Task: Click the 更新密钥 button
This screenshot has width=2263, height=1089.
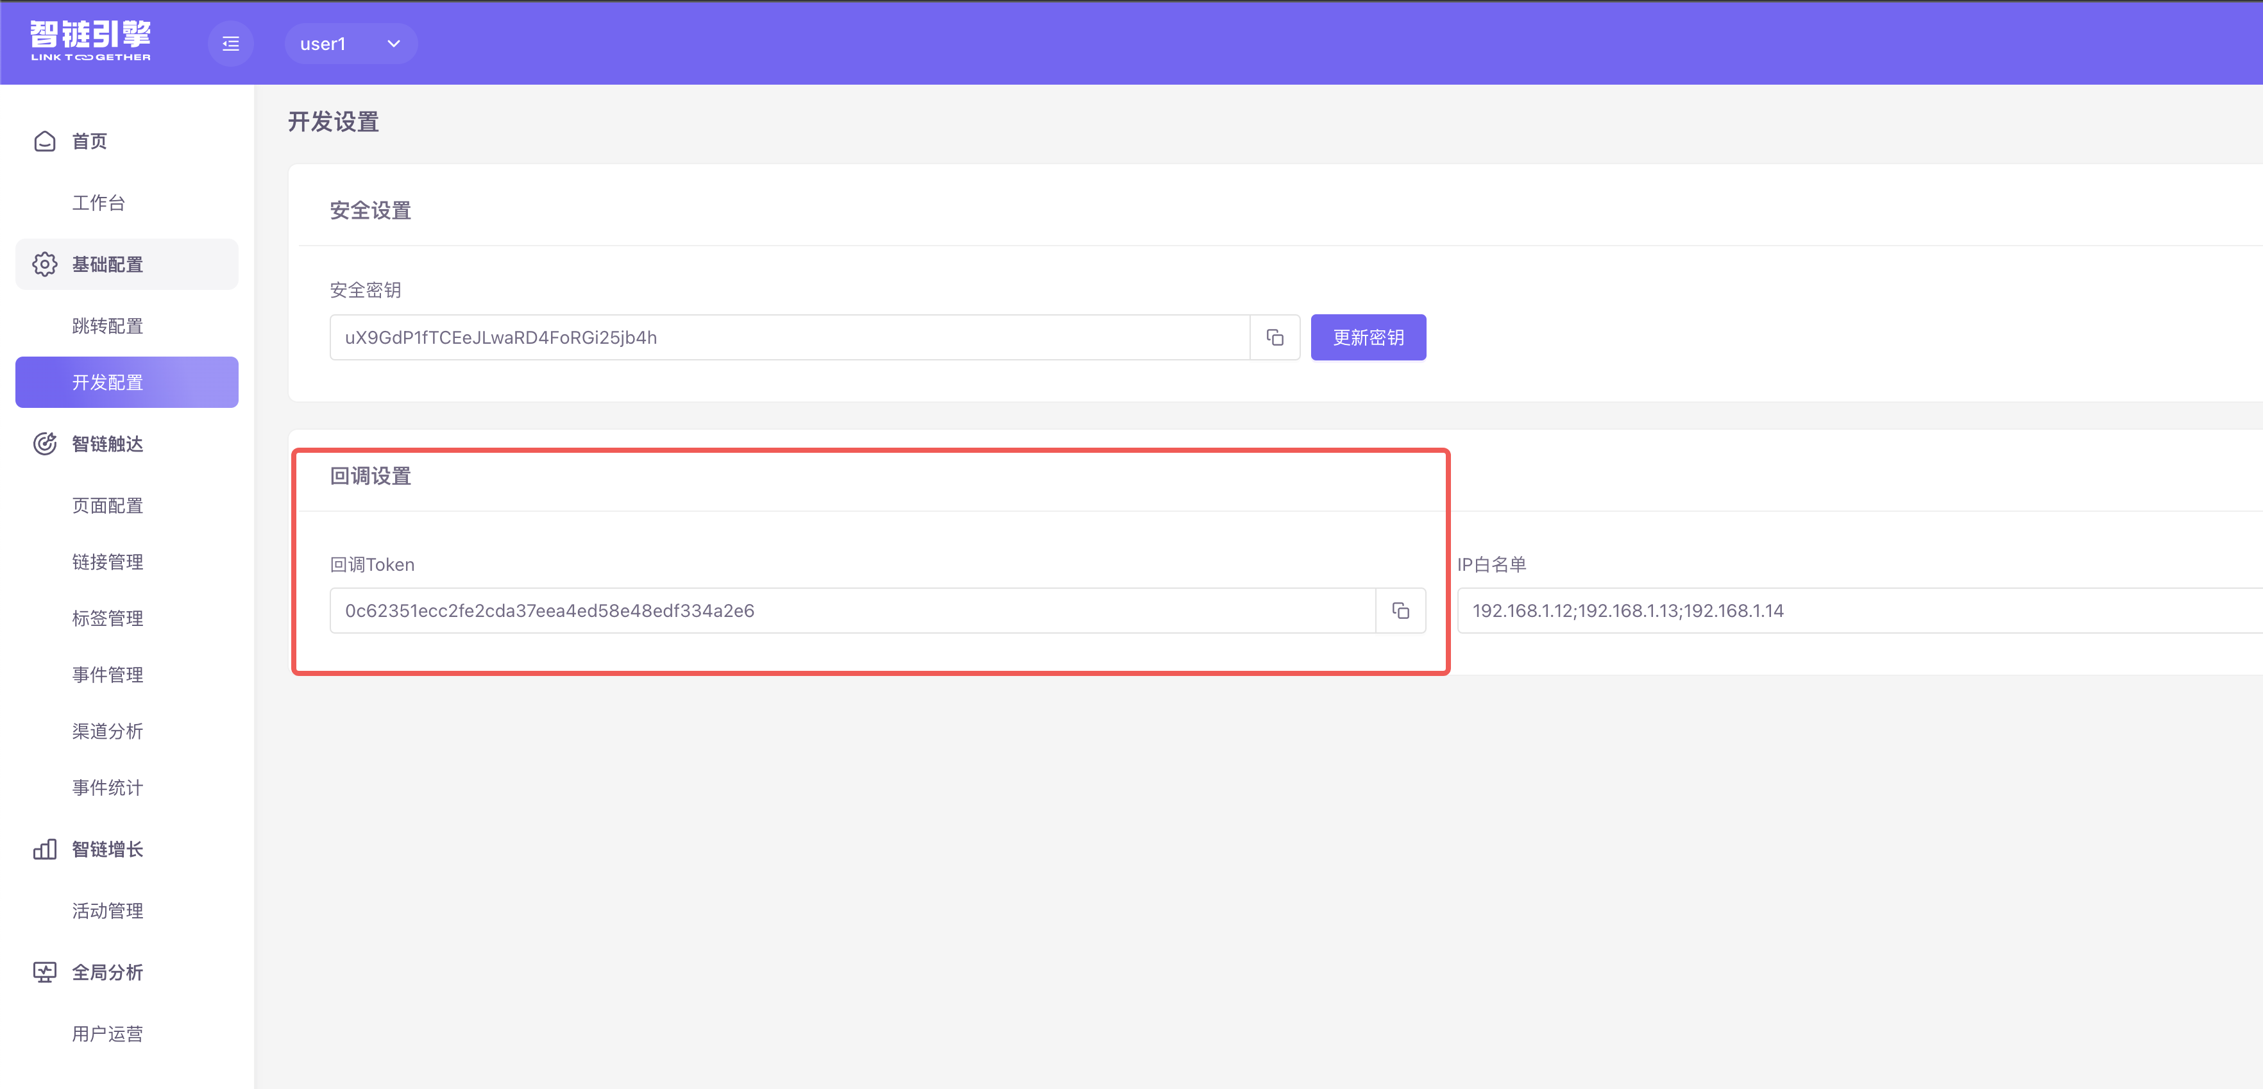Action: (x=1368, y=337)
